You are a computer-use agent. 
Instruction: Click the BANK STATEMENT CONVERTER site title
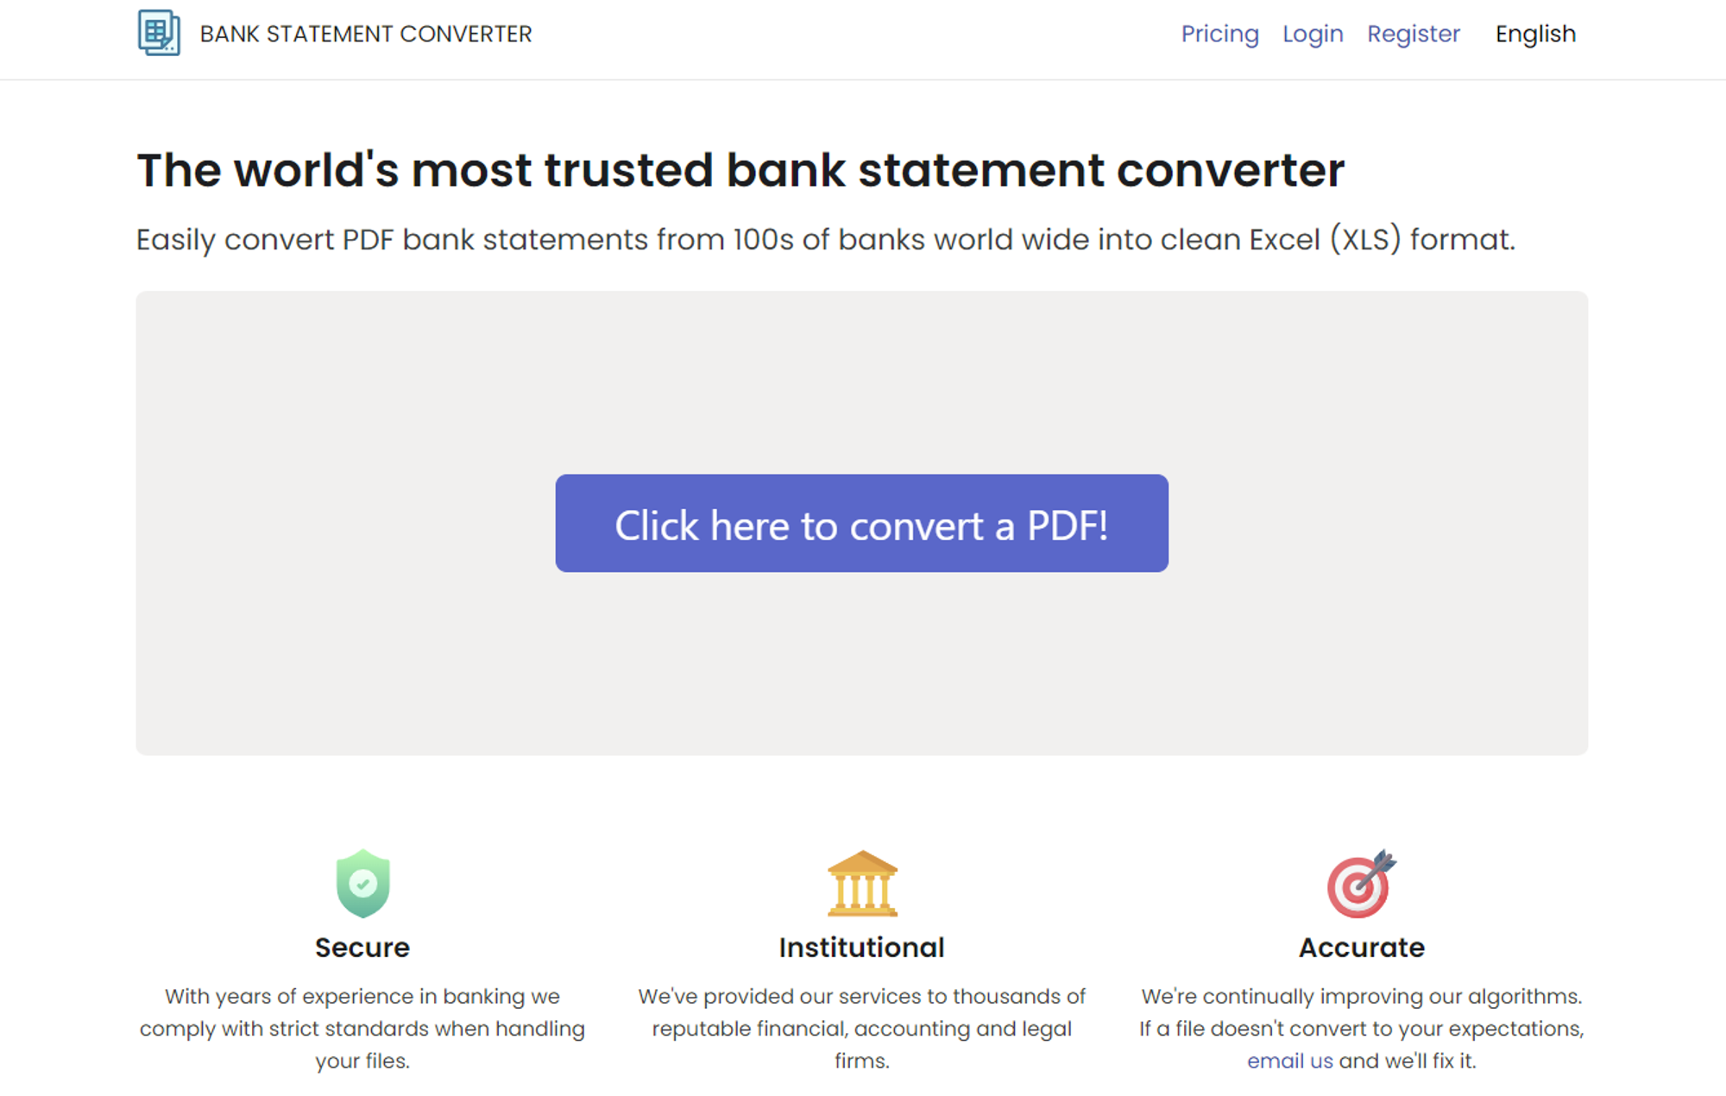click(x=366, y=34)
